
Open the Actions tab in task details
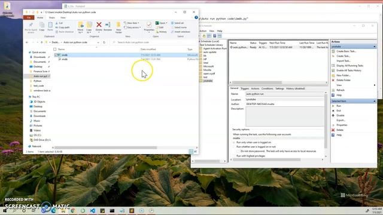(255, 89)
